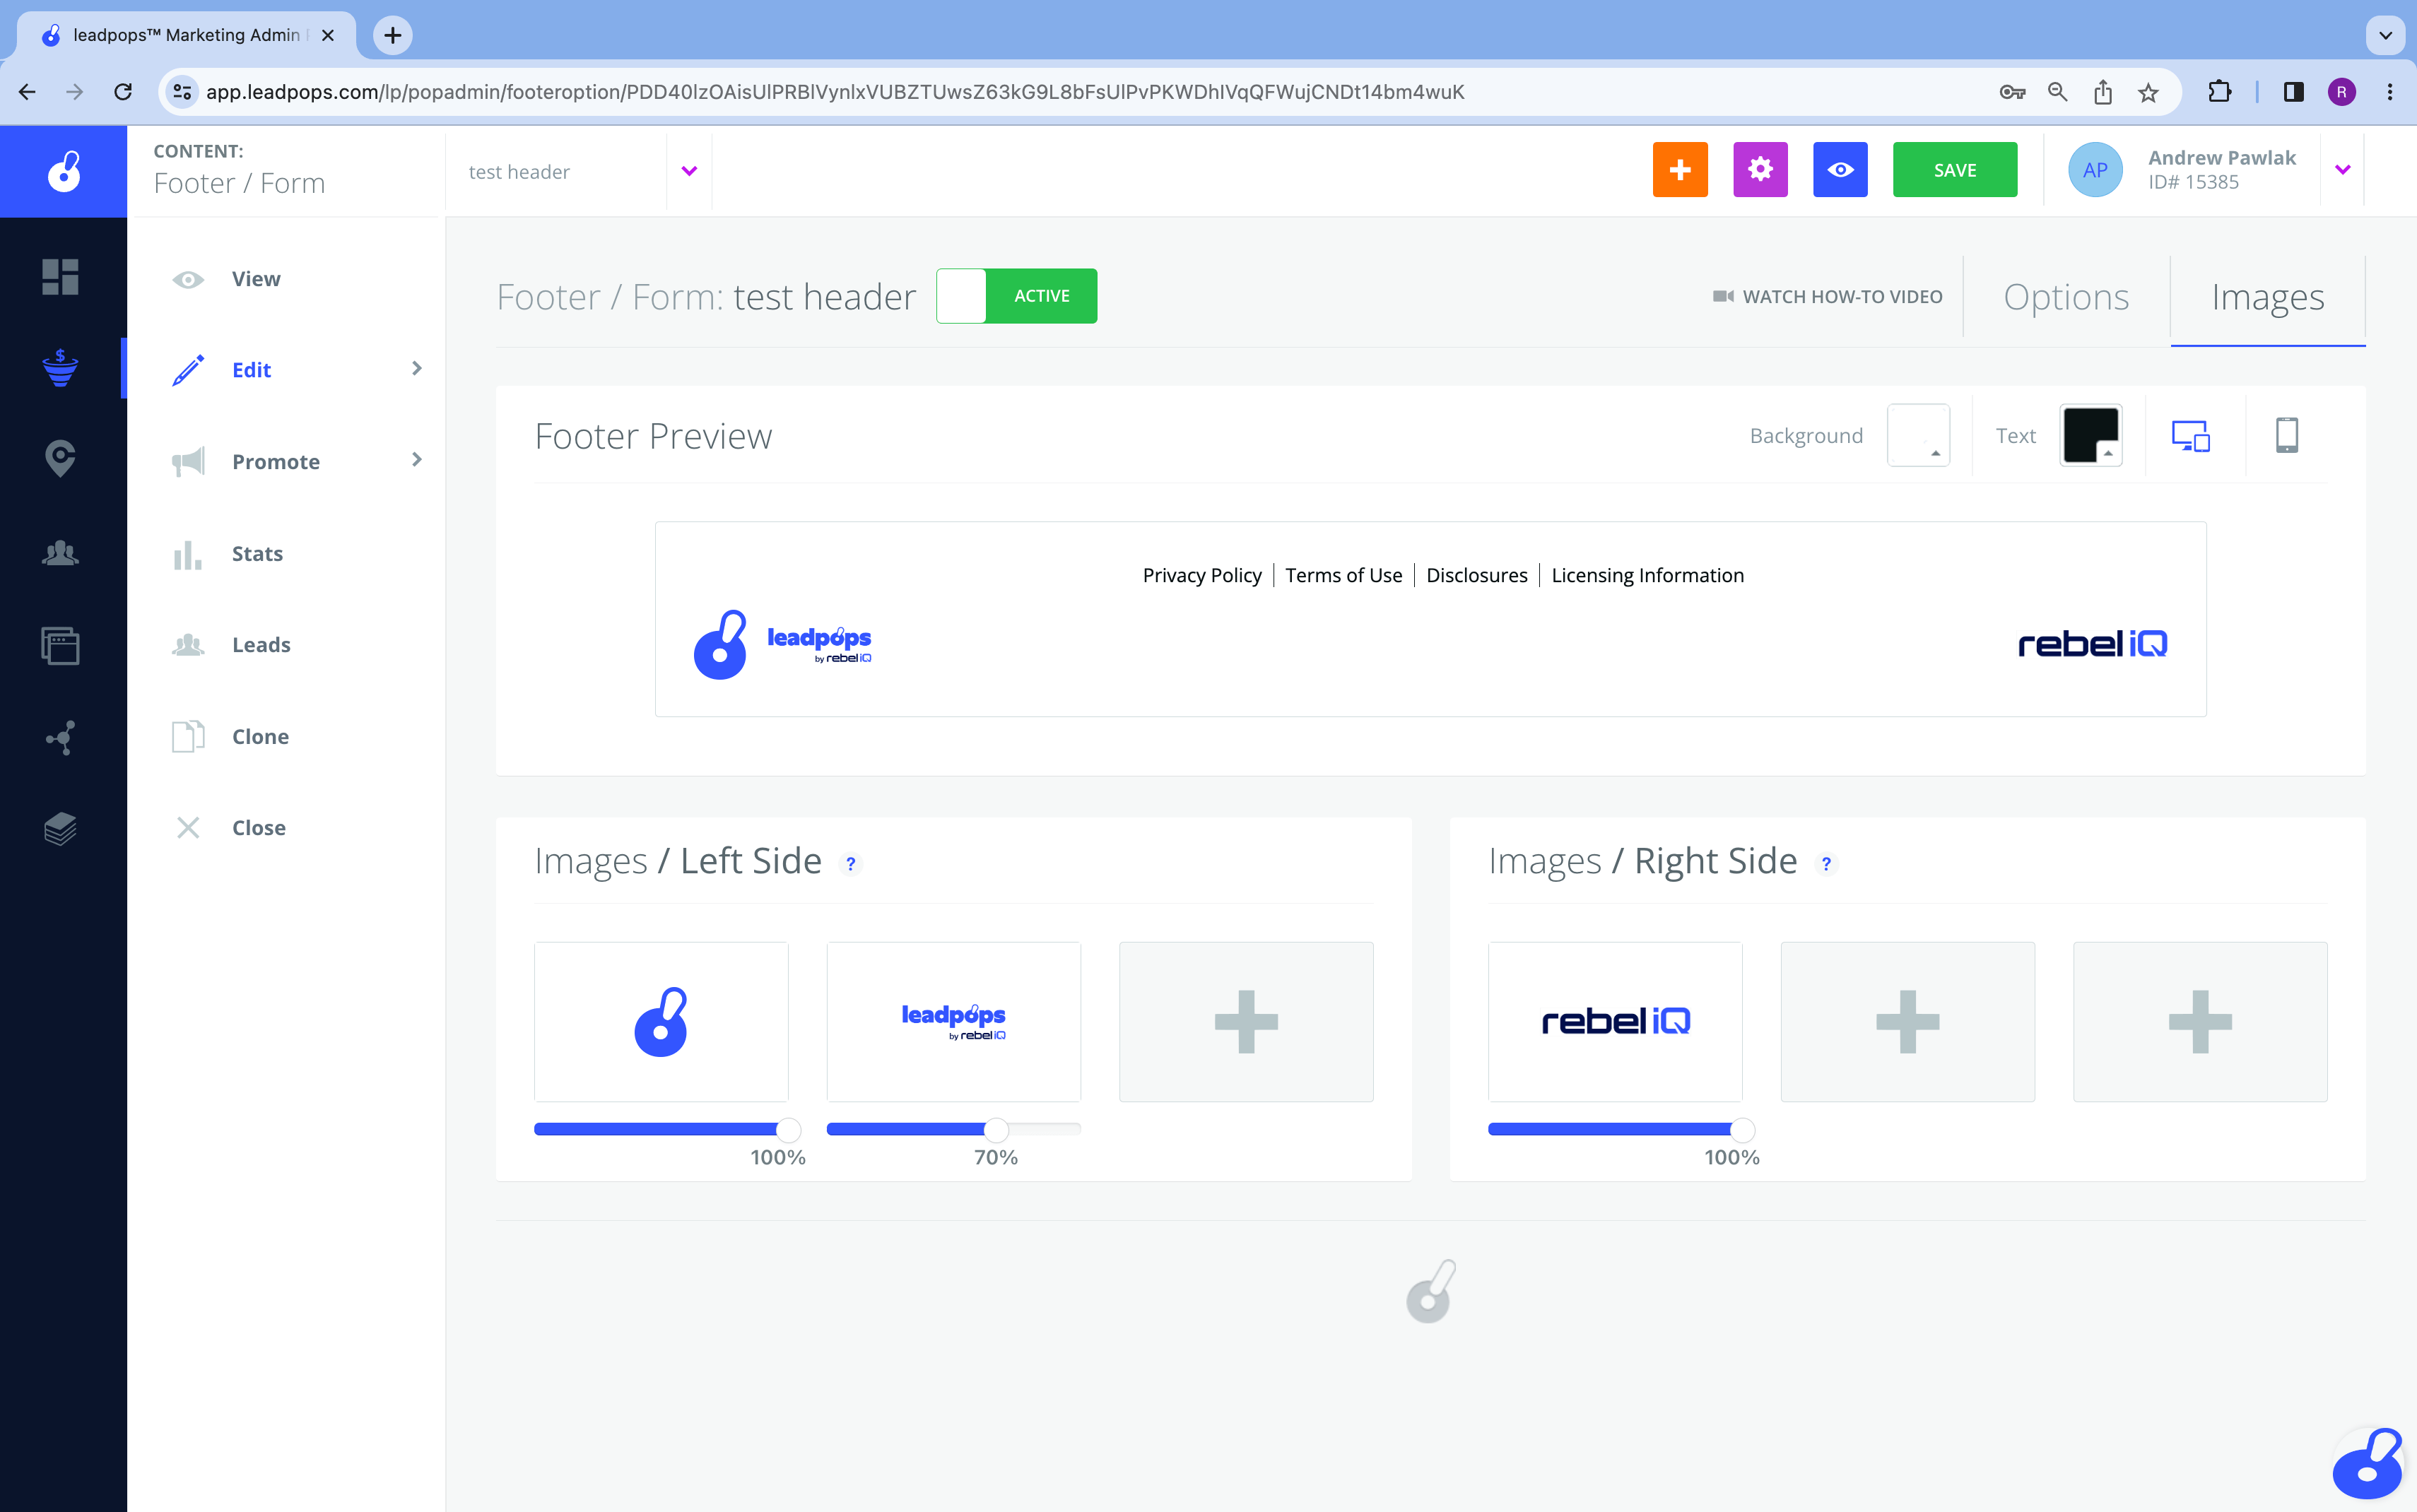This screenshot has height=1512, width=2417.
Task: Click the blue eye preview button
Action: pos(1840,170)
